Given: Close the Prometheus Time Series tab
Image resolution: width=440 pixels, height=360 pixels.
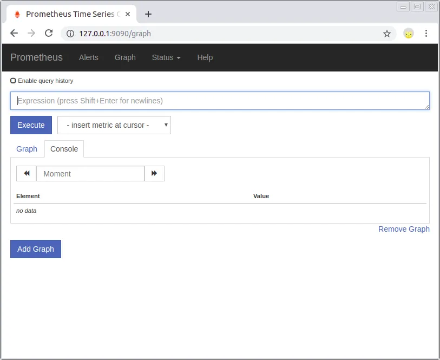Looking at the screenshot, I should point(128,14).
